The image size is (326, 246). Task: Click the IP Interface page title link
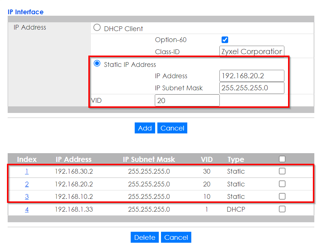pos(25,12)
